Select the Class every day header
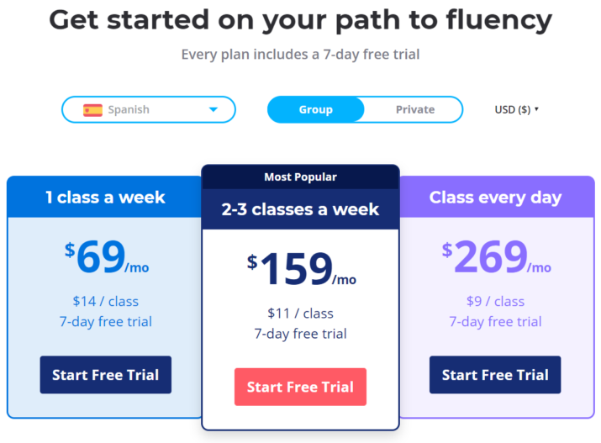Screen dimensions: 601x443 click(495, 198)
